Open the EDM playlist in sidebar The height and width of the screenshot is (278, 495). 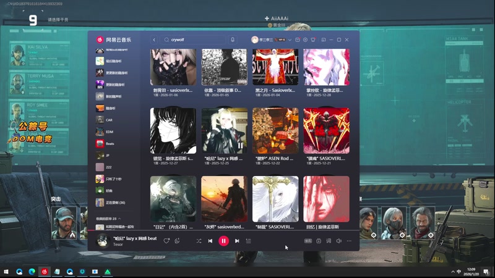click(x=114, y=132)
